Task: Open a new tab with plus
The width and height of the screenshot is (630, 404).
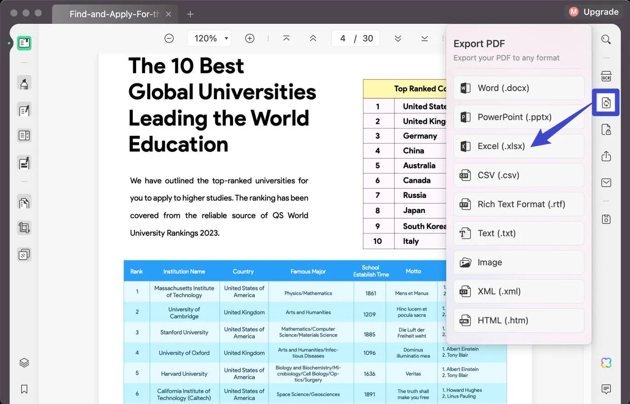Action: pyautogui.click(x=190, y=14)
